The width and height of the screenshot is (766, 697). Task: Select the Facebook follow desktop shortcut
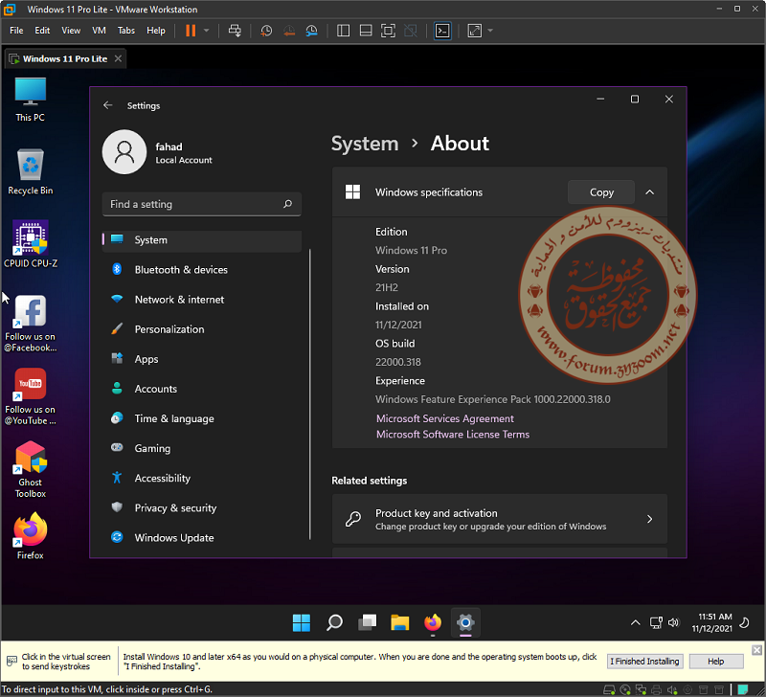point(31,324)
